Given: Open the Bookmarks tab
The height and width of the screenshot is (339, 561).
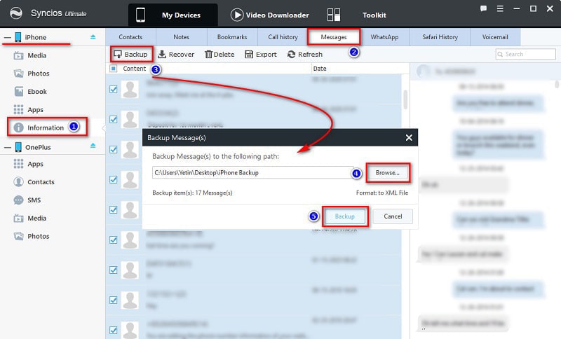Looking at the screenshot, I should tap(232, 37).
